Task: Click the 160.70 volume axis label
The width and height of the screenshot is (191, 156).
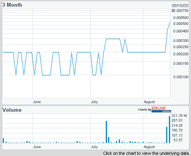Action: pos(177,130)
